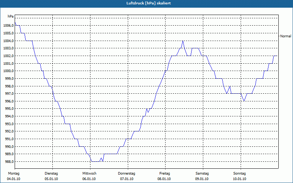Select the 992,0 axis value
The height and width of the screenshot is (183, 293).
[10, 131]
